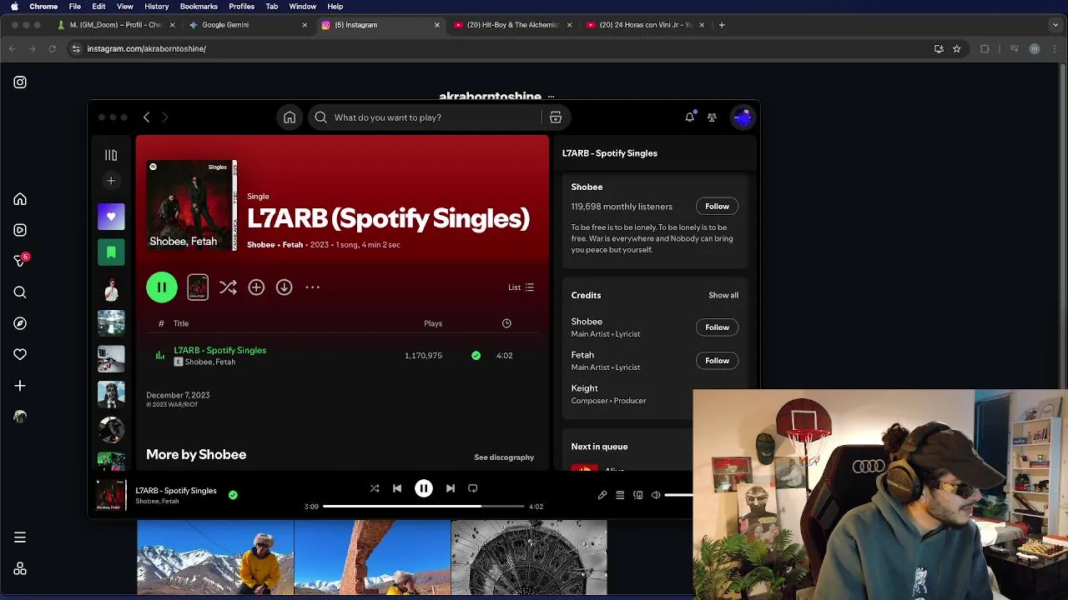Adjust the Spotify volume slider

click(x=678, y=495)
